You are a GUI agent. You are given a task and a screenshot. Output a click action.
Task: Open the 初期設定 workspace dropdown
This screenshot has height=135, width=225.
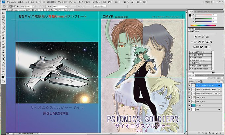[210, 2]
